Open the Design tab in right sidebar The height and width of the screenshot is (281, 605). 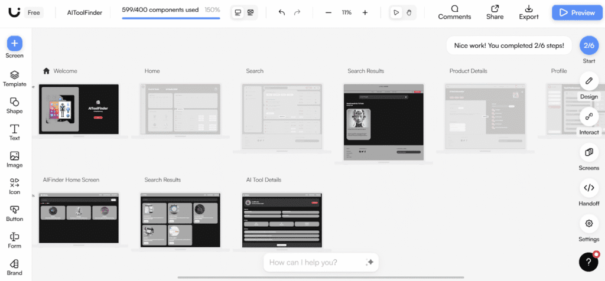588,81
